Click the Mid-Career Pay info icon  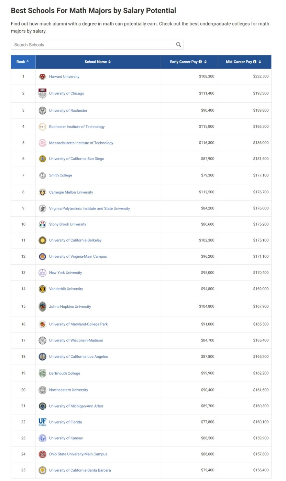tap(255, 62)
